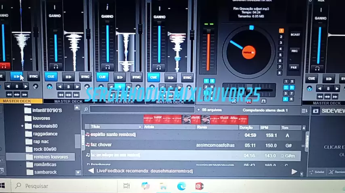Toggle headphone monitor on the AUX deck

coord(317,68)
